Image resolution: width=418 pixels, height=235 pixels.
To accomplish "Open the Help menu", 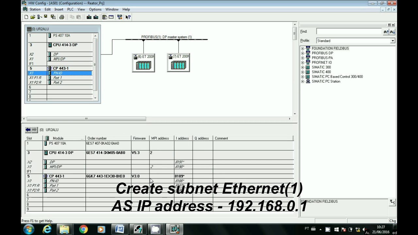I will (x=126, y=9).
